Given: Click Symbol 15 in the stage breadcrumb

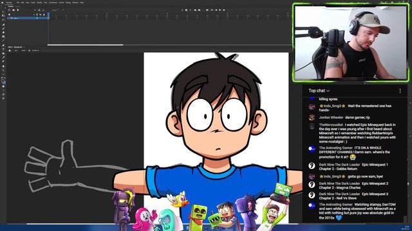Looking at the screenshot, I should 35,51.
